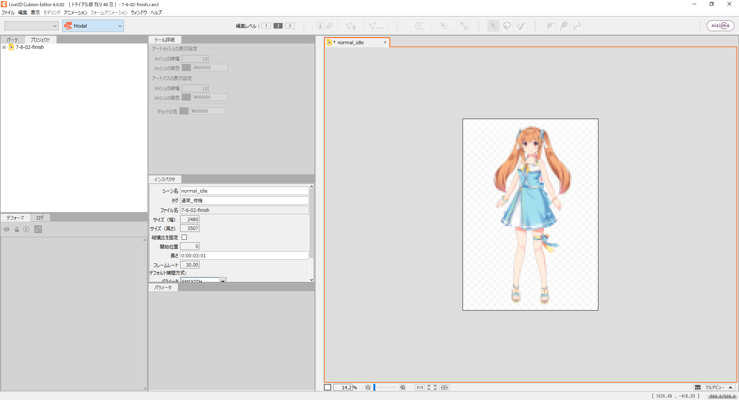This screenshot has width=739, height=400.
Task: Select the manual mesh edit tool
Action: [350, 26]
